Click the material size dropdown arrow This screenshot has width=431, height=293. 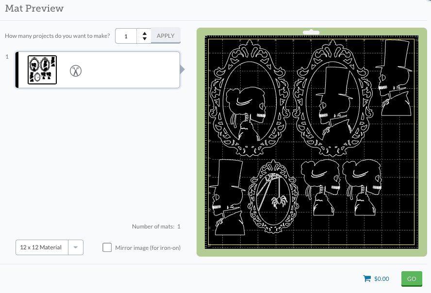click(76, 247)
